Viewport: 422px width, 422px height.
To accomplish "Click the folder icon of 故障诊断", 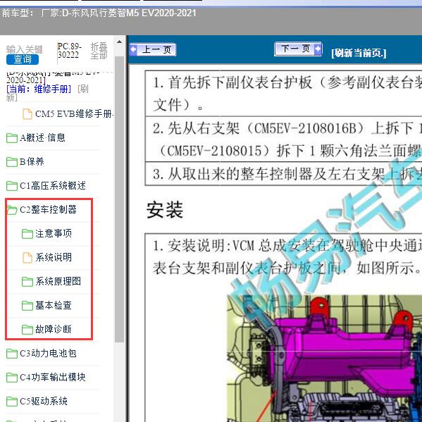I will coord(27,330).
